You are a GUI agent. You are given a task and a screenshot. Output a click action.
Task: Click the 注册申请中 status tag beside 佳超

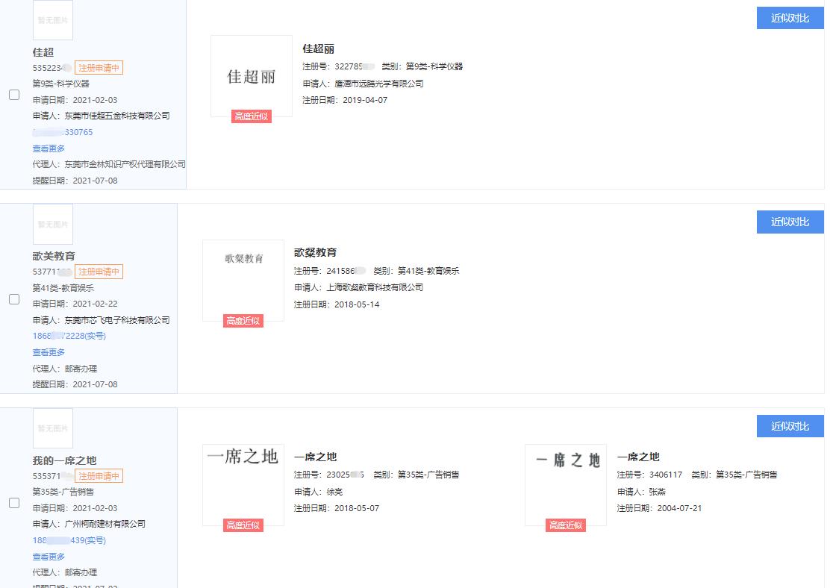99,67
